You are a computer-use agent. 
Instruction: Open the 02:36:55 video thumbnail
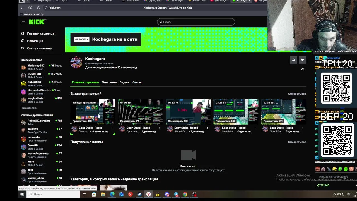point(284,112)
